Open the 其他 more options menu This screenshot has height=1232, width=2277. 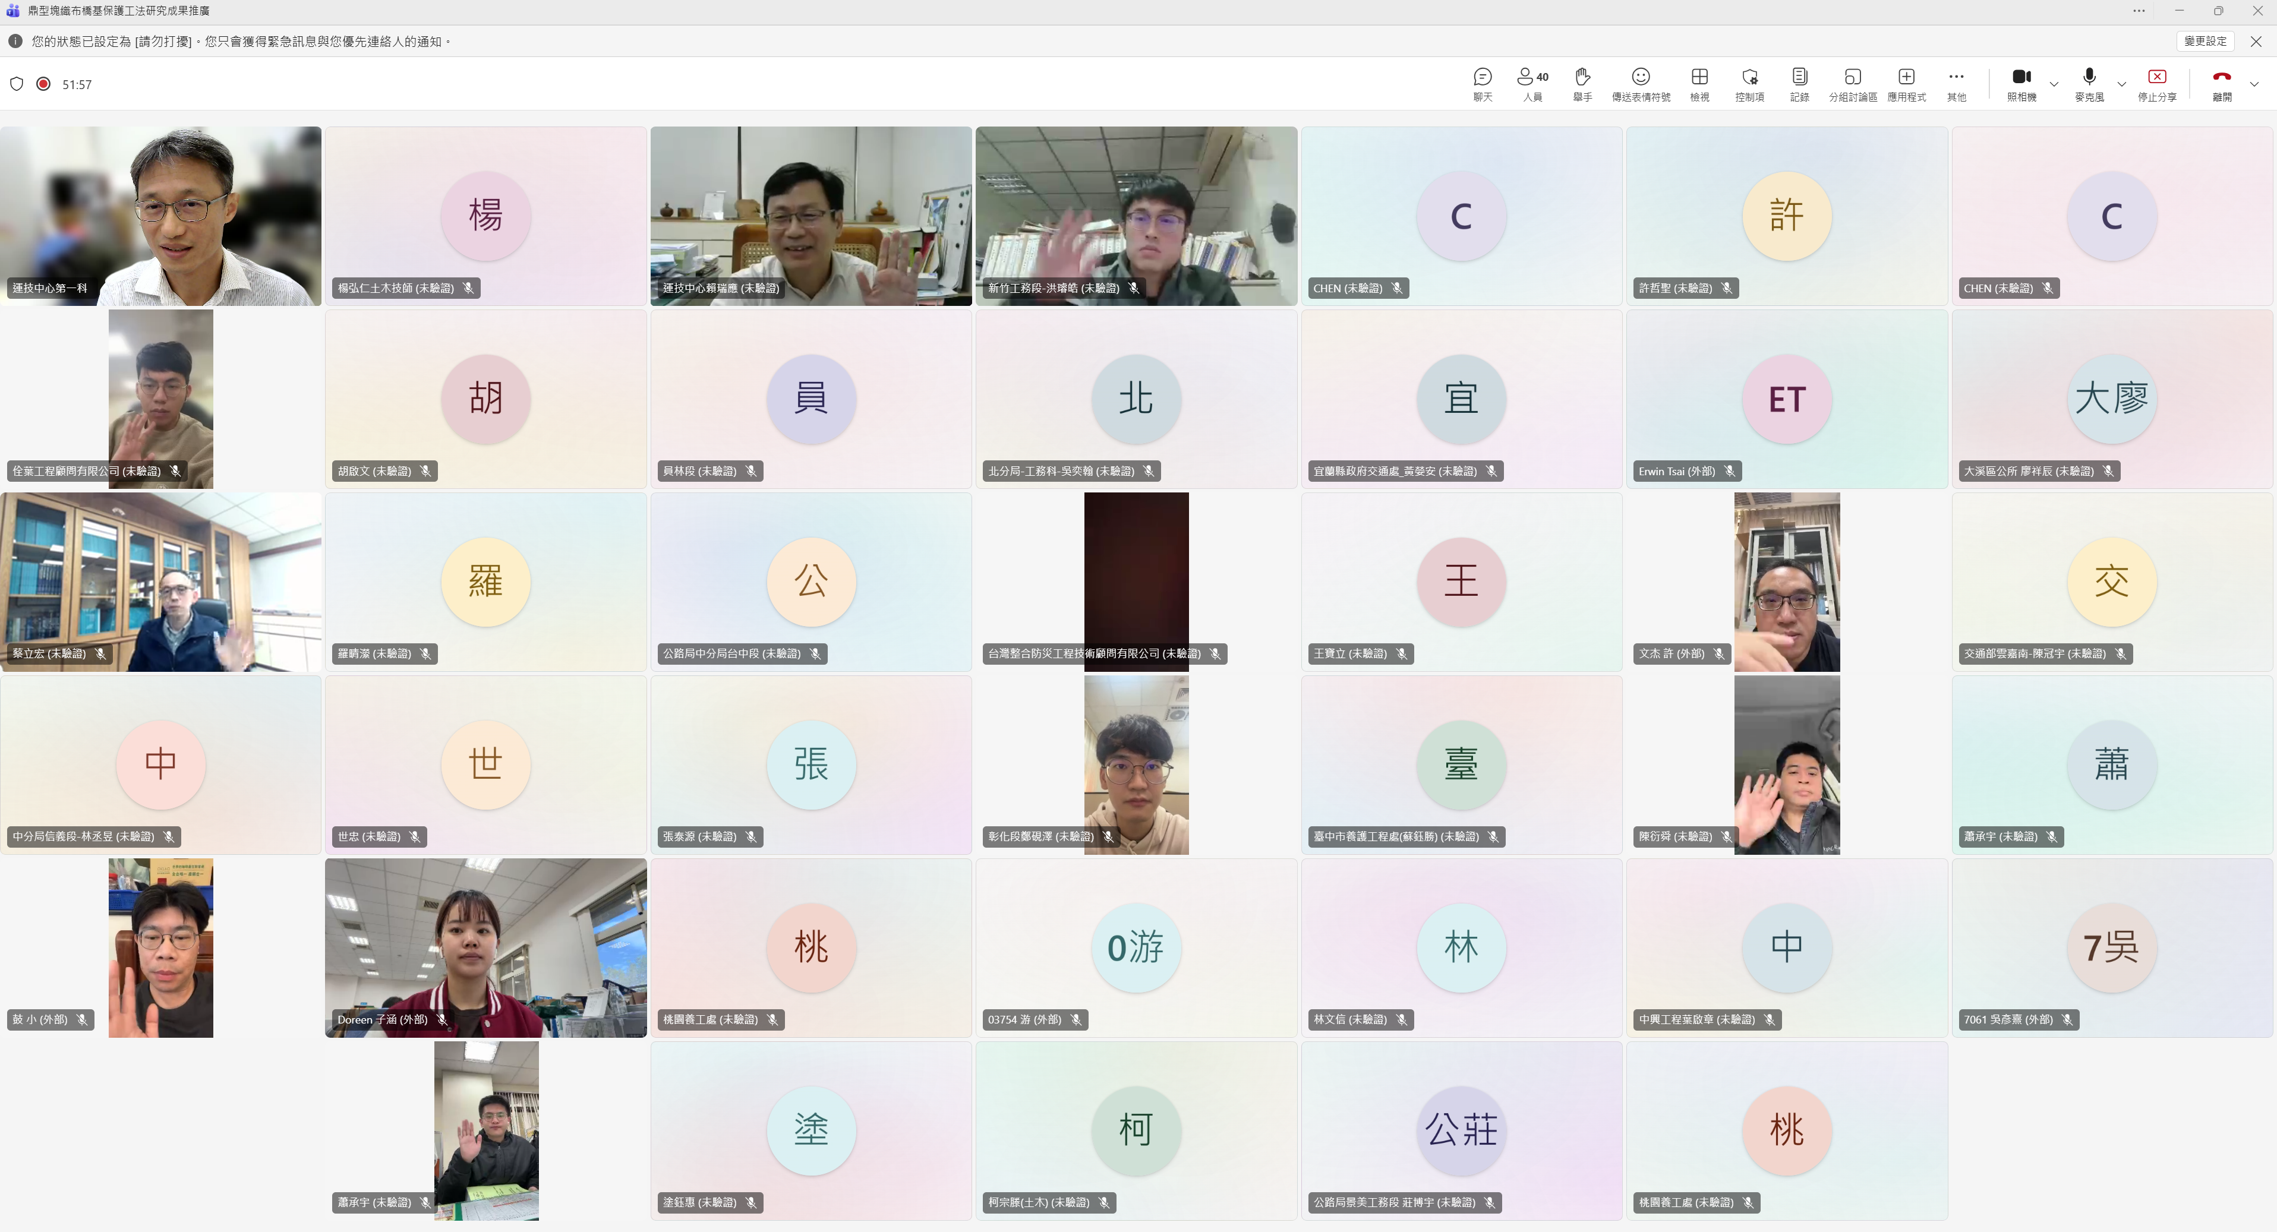pyautogui.click(x=1956, y=84)
